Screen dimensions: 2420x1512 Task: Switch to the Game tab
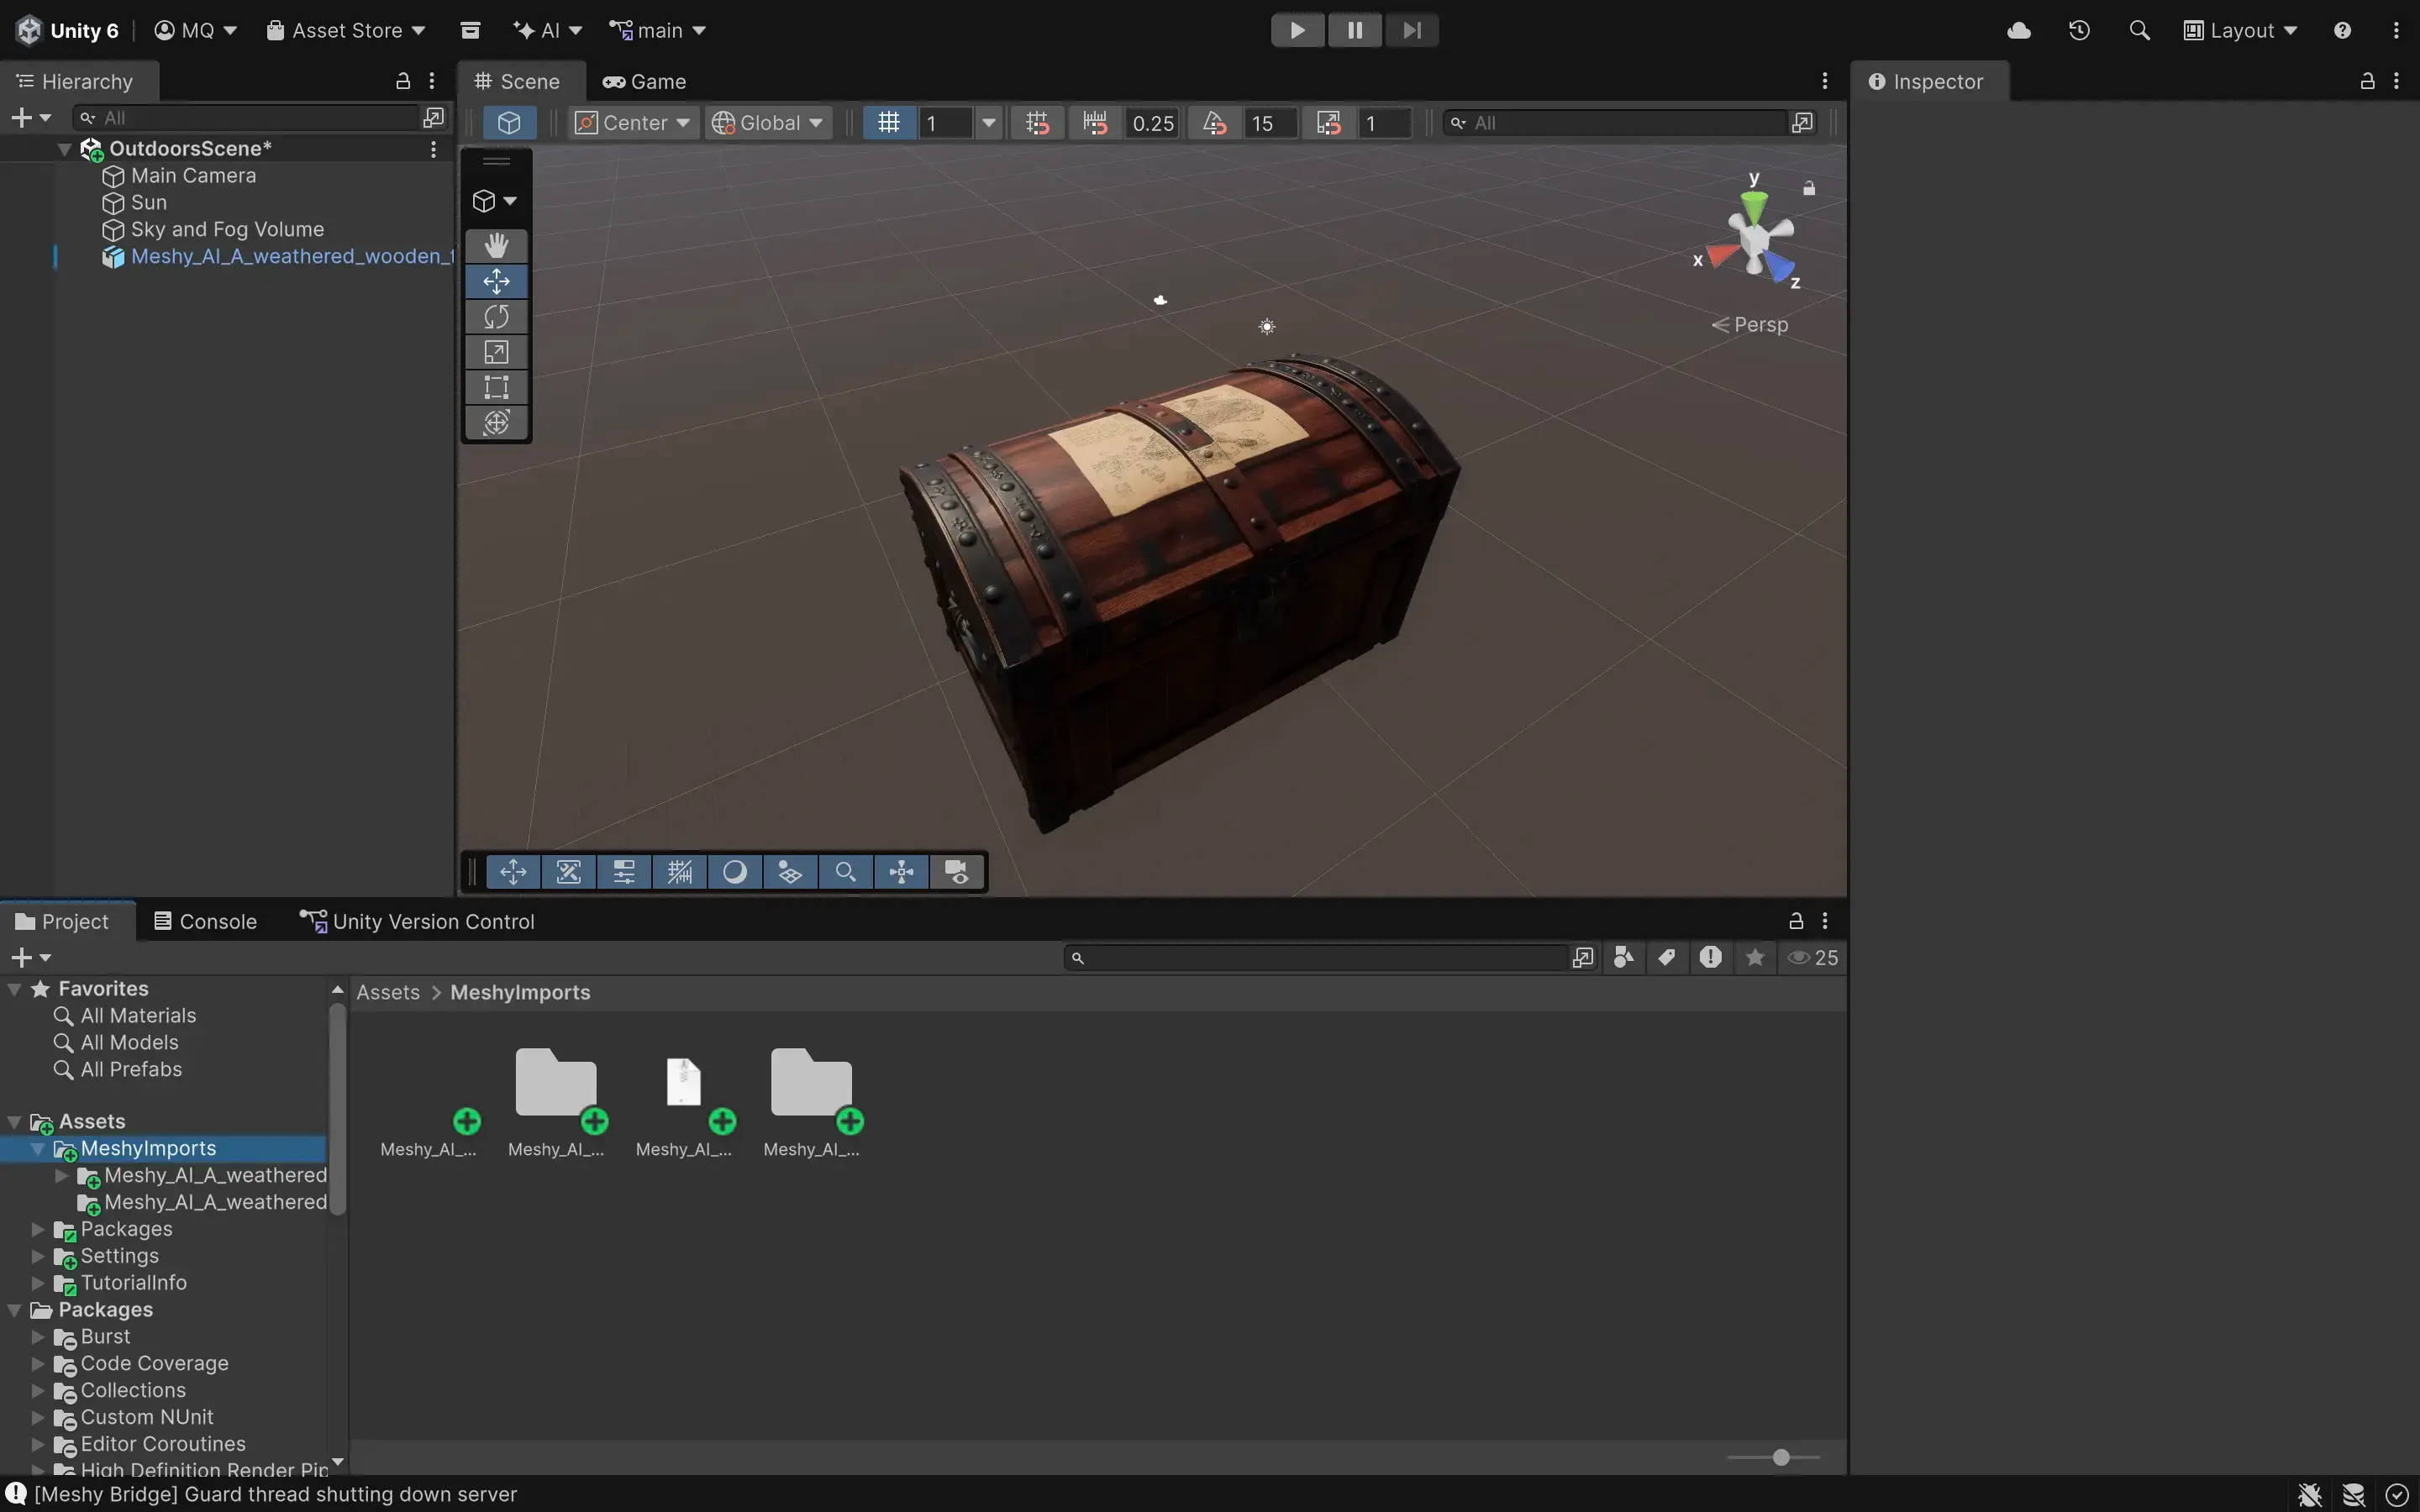pyautogui.click(x=644, y=81)
